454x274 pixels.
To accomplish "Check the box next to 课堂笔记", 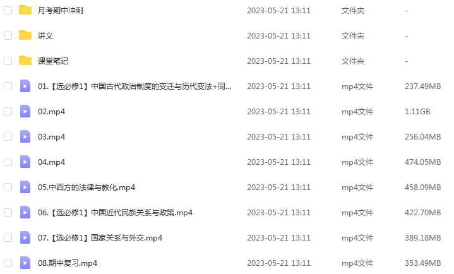I will 8,61.
